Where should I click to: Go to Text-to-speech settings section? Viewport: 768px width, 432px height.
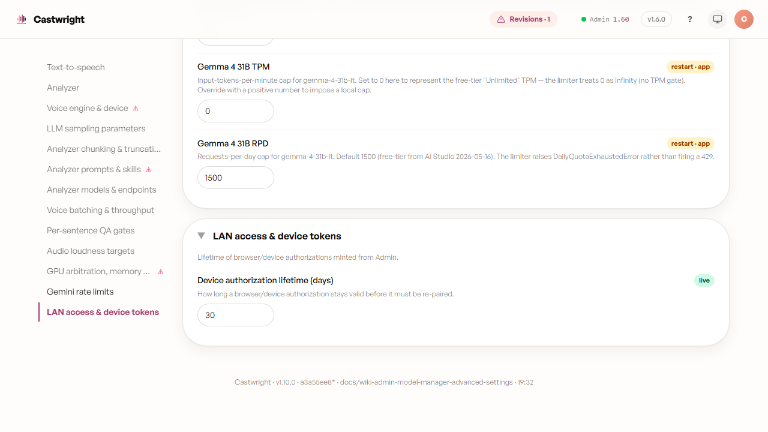point(76,67)
